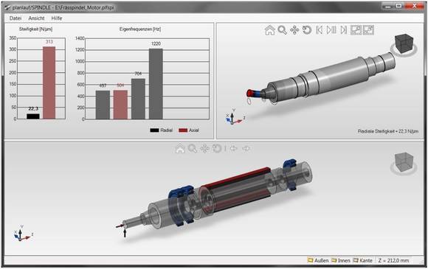Toggle the Innen contour option in status bar
428x269 pixels.
[x=341, y=261]
